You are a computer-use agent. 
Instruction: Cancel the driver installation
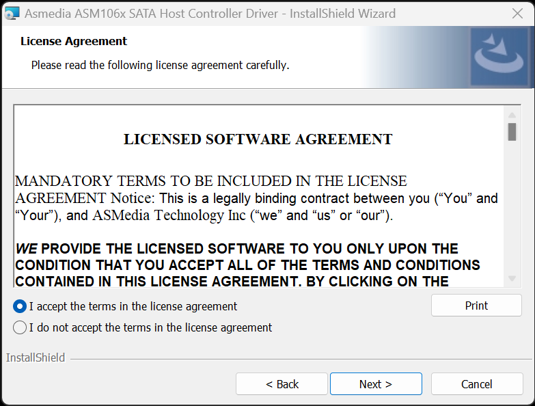click(477, 384)
